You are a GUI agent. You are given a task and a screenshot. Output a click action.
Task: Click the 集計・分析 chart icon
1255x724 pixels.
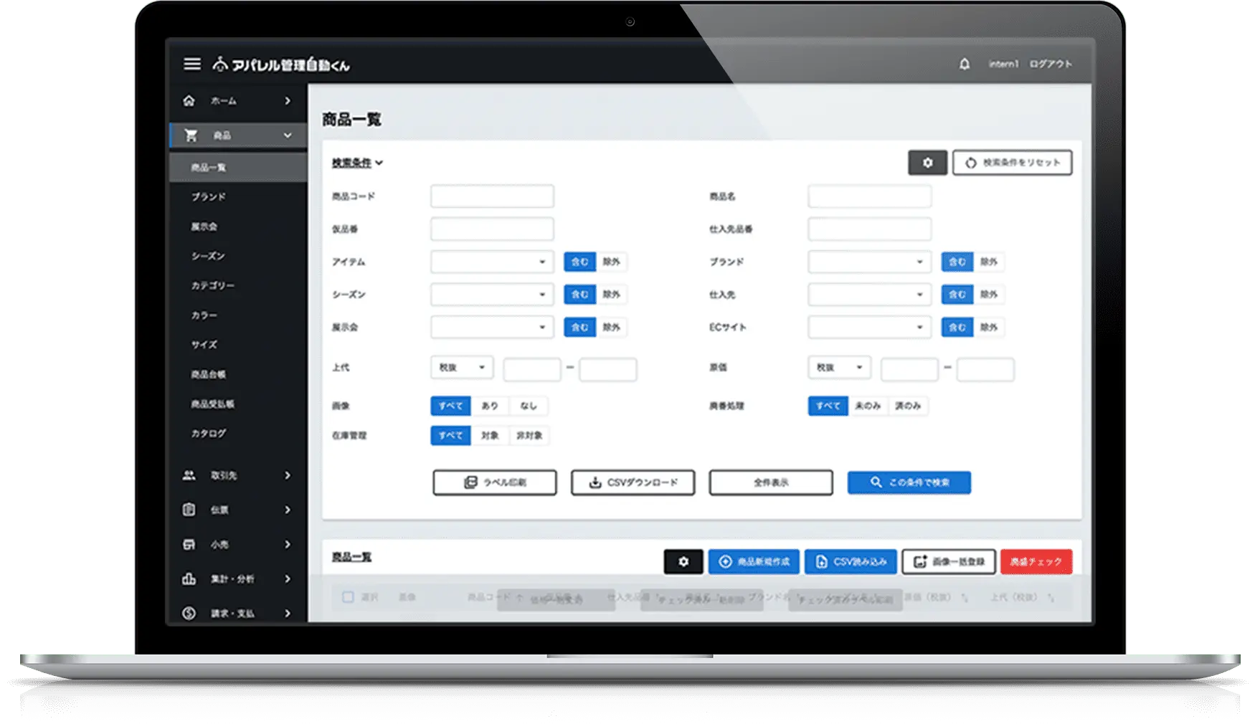tap(189, 579)
